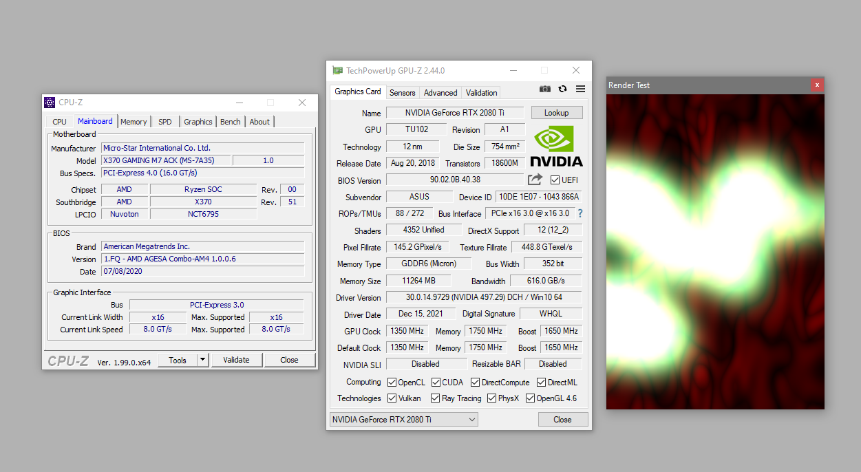Click the Bus Interface value PCIe x16 3.0
The image size is (861, 472).
[530, 213]
